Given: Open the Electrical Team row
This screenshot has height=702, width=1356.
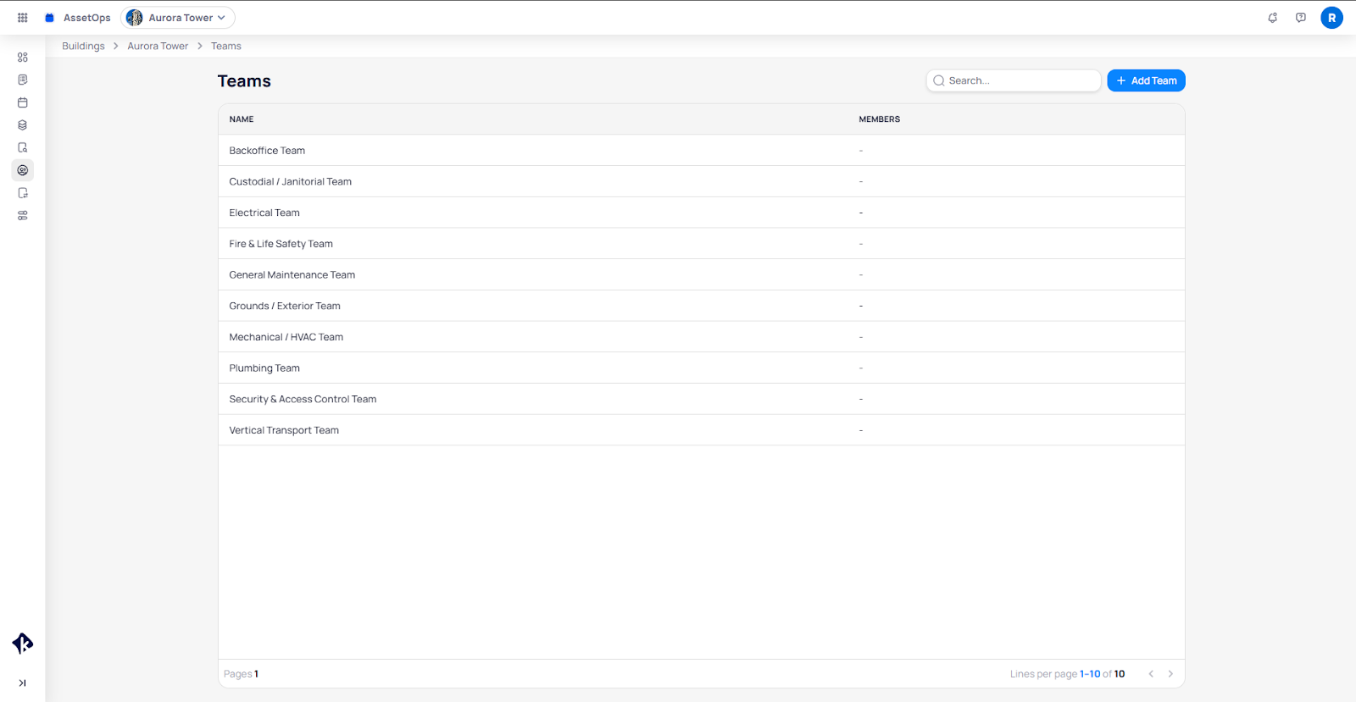Looking at the screenshot, I should (x=264, y=213).
